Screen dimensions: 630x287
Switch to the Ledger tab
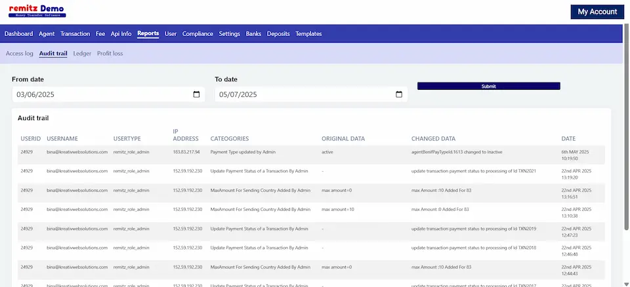tap(82, 53)
